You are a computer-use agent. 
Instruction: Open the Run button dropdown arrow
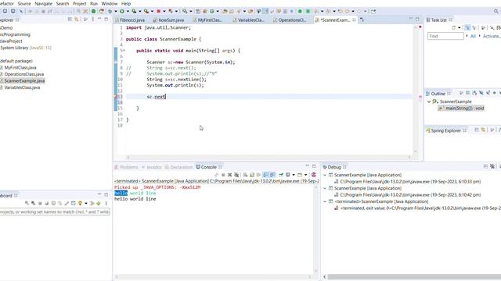click(128, 11)
